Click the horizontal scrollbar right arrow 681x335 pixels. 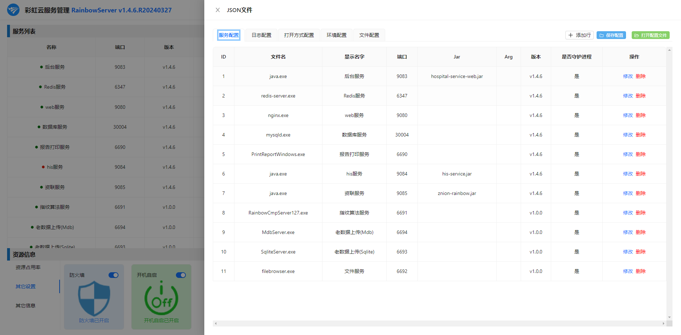point(663,323)
